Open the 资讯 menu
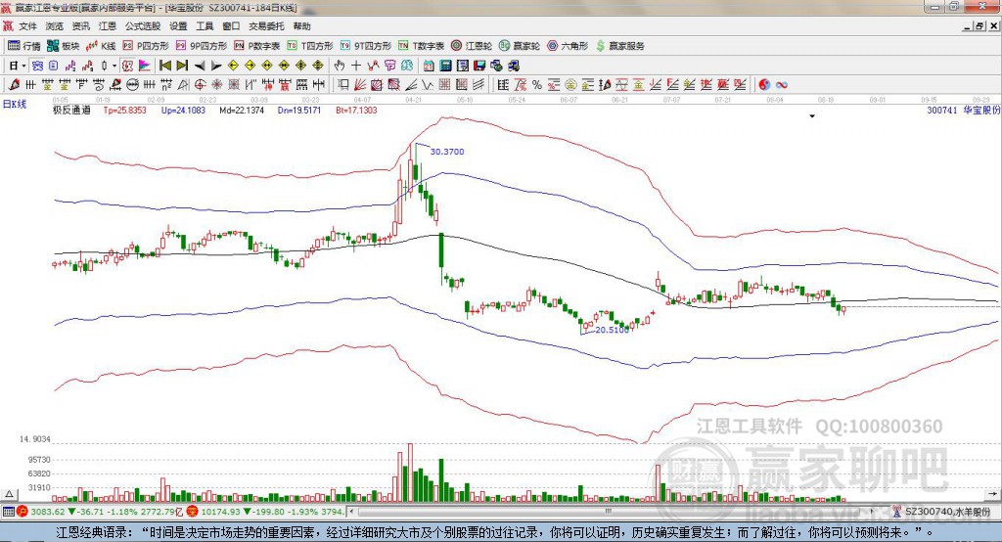Screen dimensions: 1002x542 (80, 26)
